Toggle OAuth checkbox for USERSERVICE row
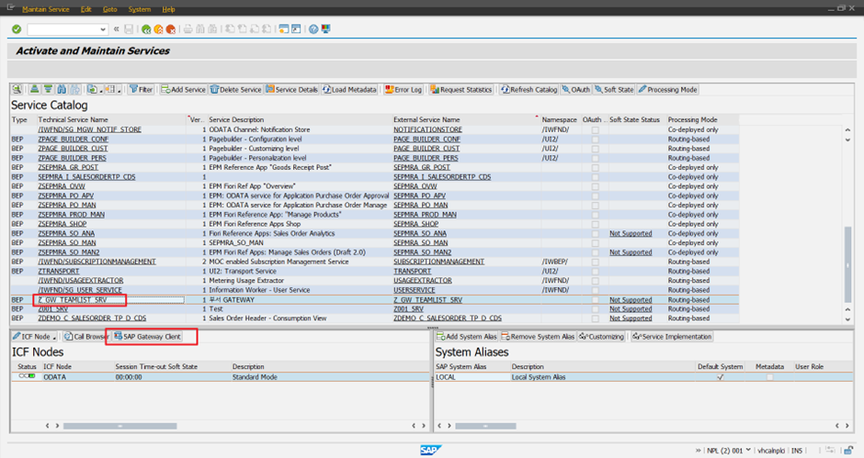This screenshot has height=458, width=864. coord(595,290)
